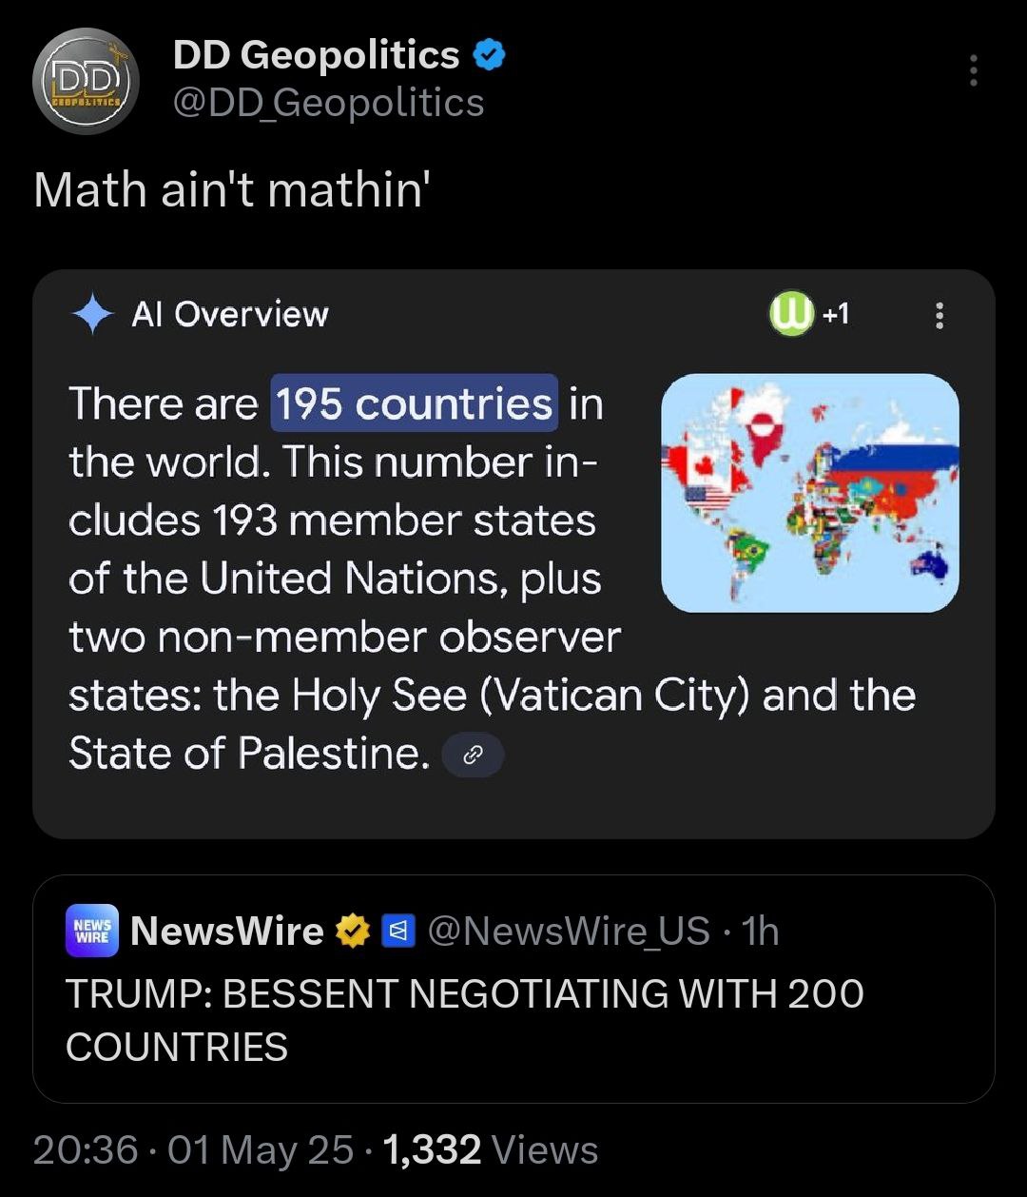Open the world flag map thumbnail
Viewport: 1027px width, 1197px height.
[x=809, y=492]
